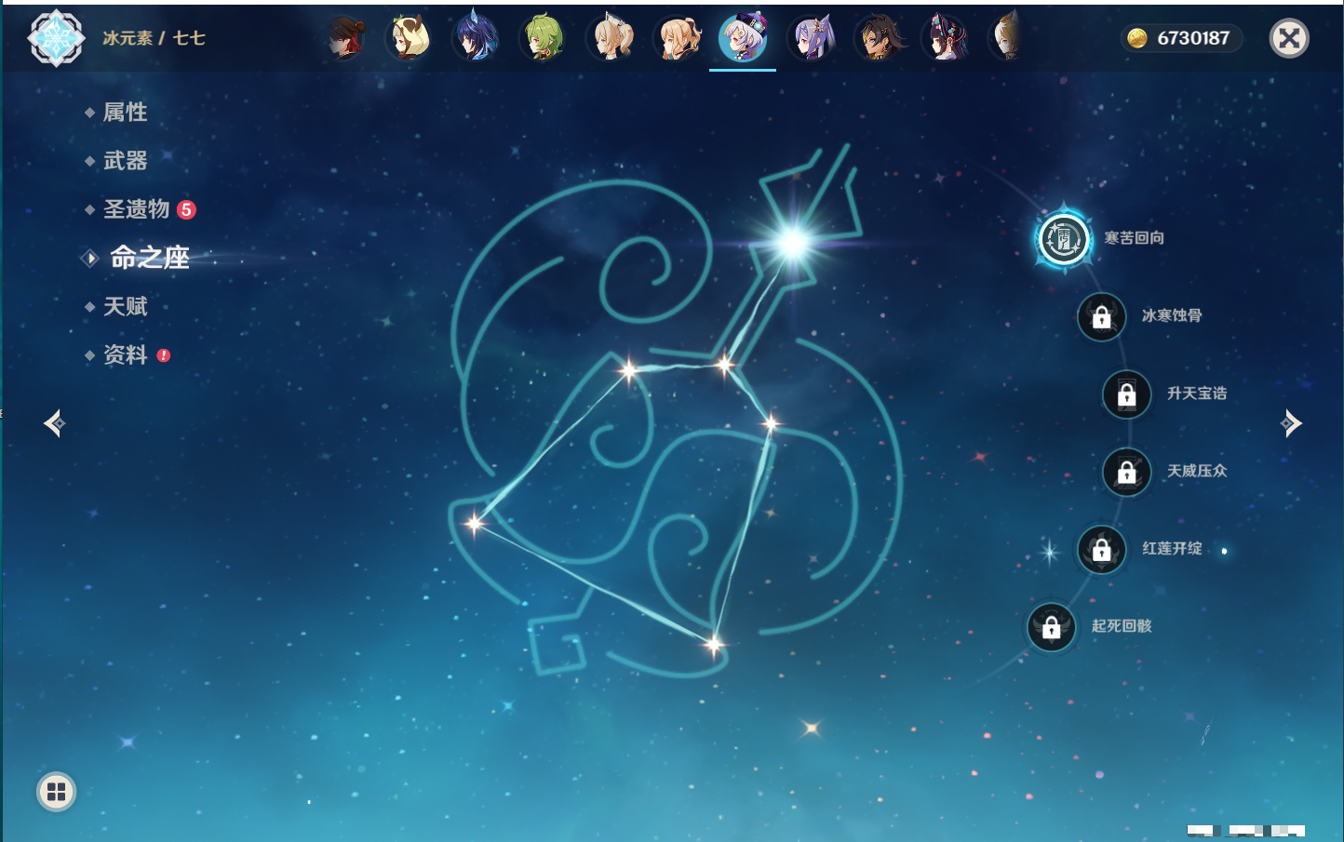1344x842 pixels.
Task: Click the 升天宝诰 constellation label
Action: 1197,394
